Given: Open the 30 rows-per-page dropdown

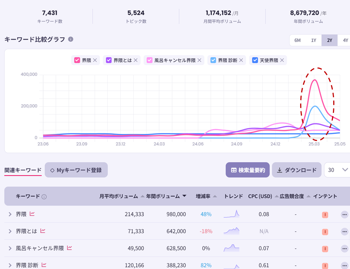Looking at the screenshot, I should coord(337,170).
